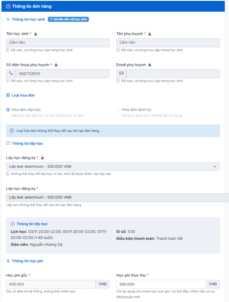
Task: Click the phone icon in phone field
Action: (11, 74)
